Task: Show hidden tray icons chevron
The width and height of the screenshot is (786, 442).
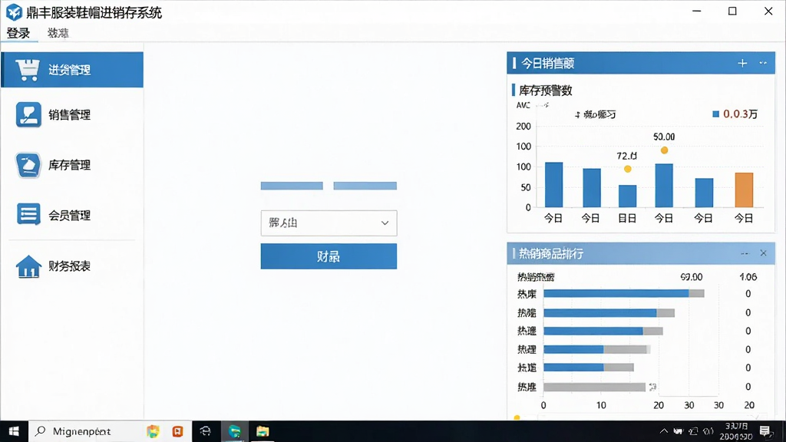Action: (664, 431)
